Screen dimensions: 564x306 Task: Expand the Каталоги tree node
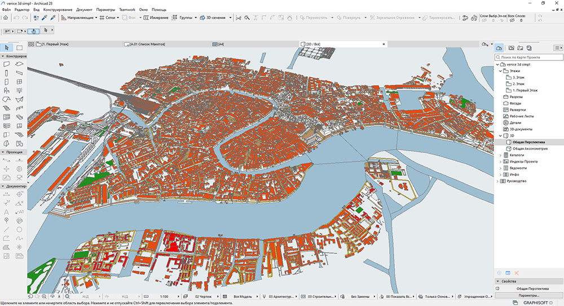click(x=500, y=155)
